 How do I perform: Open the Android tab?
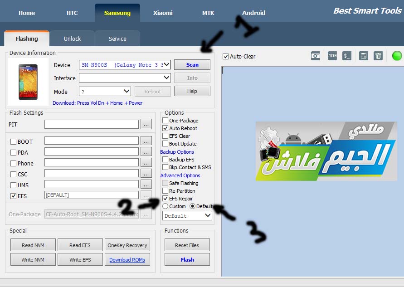coord(253,13)
